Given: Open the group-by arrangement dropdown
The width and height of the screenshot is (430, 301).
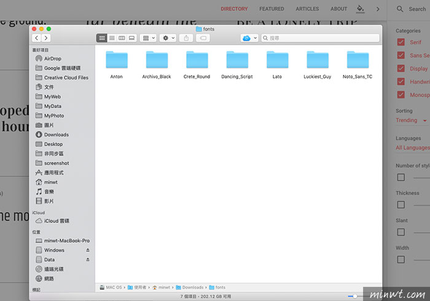Looking at the screenshot, I should point(149,38).
